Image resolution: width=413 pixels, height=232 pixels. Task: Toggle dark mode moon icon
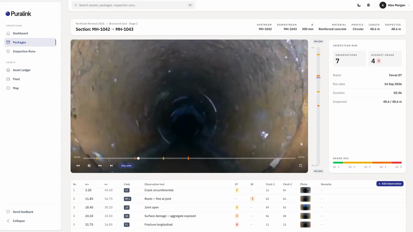point(359,5)
